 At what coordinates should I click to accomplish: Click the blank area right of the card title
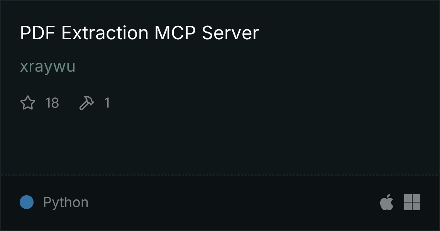[x=345, y=33]
